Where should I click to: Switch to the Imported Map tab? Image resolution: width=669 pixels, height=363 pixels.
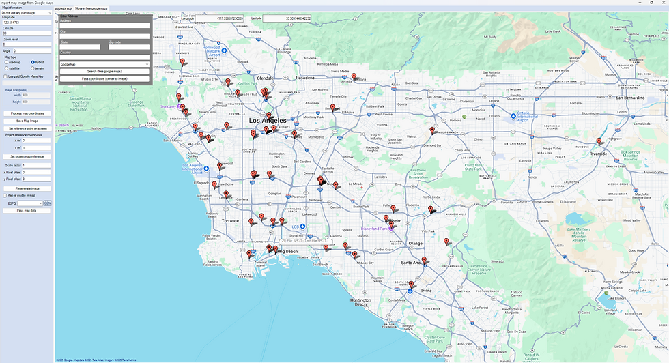coord(63,9)
